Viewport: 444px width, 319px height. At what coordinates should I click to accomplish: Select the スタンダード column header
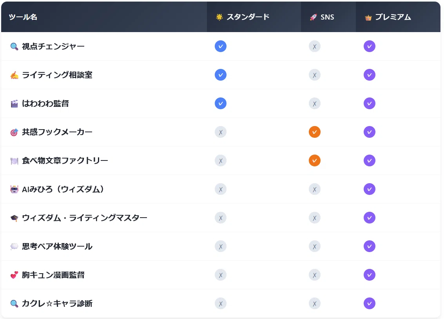(x=243, y=17)
